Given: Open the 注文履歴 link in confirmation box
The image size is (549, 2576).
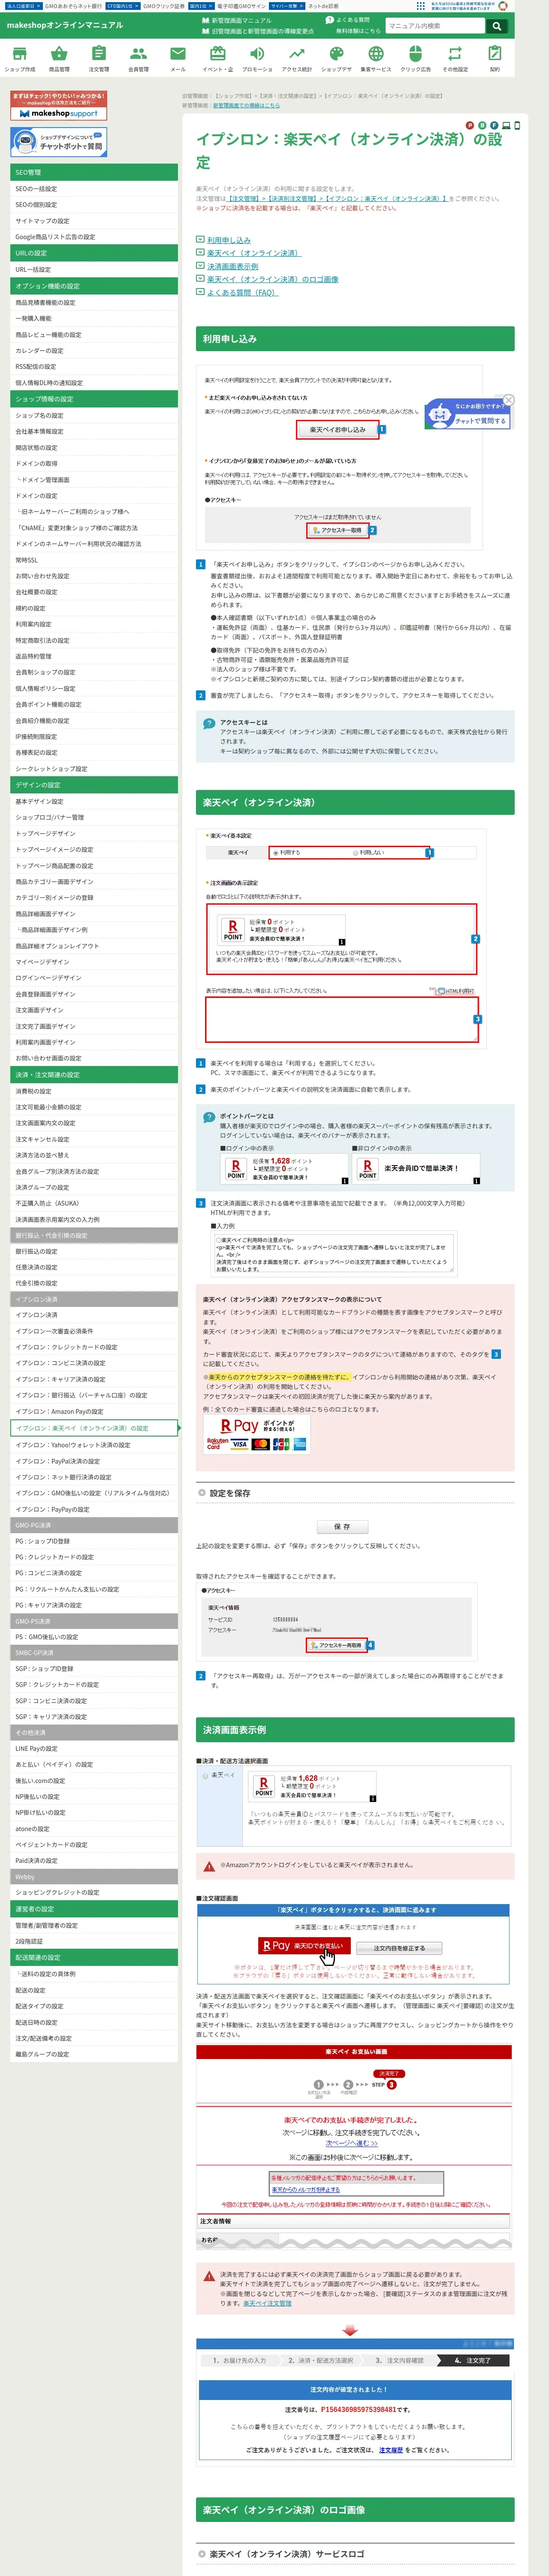Looking at the screenshot, I should click(390, 2450).
